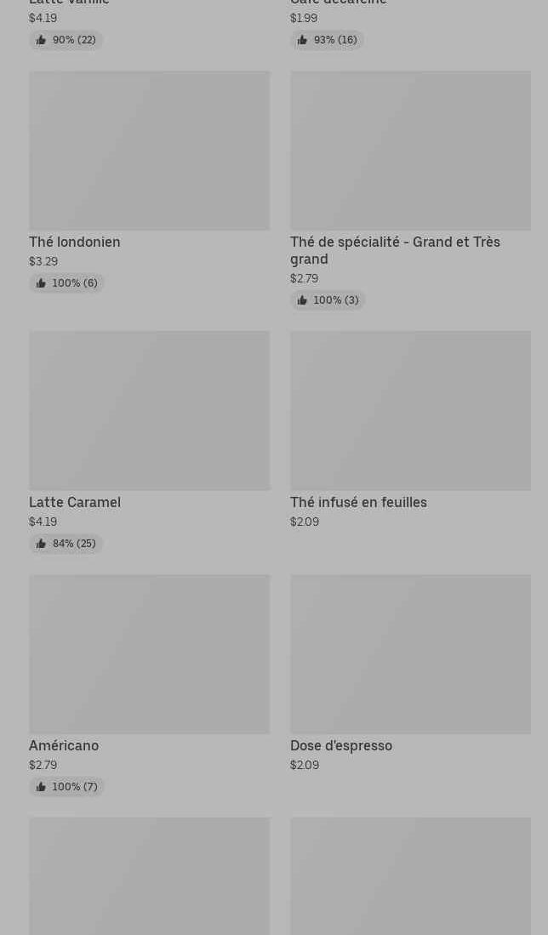
Task: Click the 84% (25) rating badge
Action: (66, 544)
